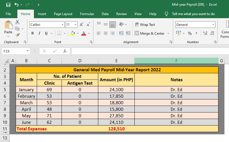Click the Save icon in the title bar

8,5
